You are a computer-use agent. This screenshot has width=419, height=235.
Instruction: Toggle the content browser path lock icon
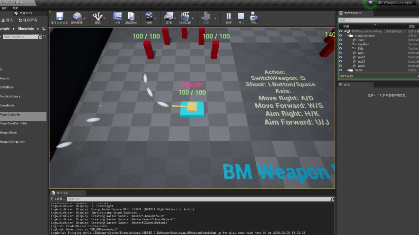coord(44,29)
